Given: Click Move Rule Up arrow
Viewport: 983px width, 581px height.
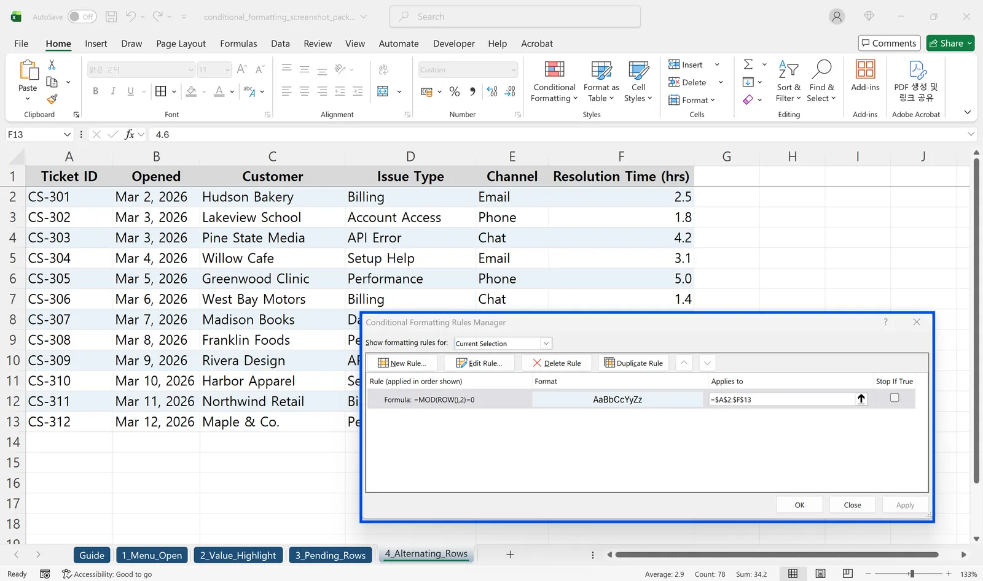Looking at the screenshot, I should 684,363.
